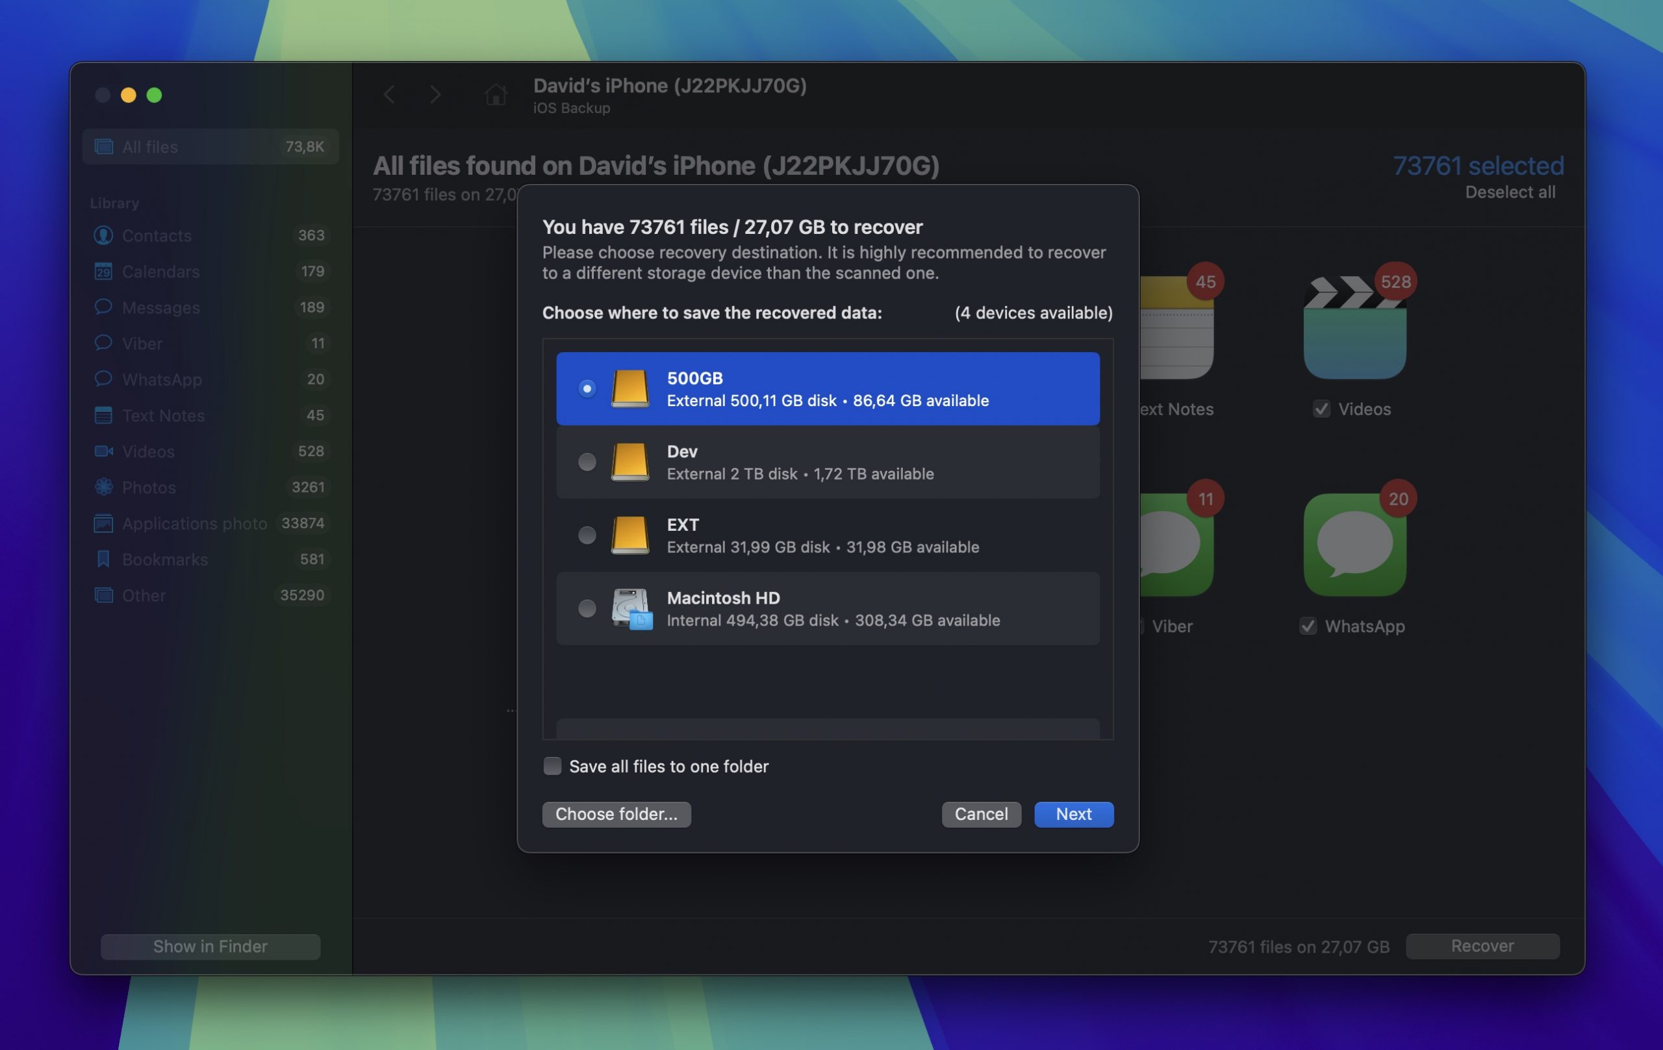Click the 500GB drive icon
The image size is (1663, 1050).
click(629, 388)
